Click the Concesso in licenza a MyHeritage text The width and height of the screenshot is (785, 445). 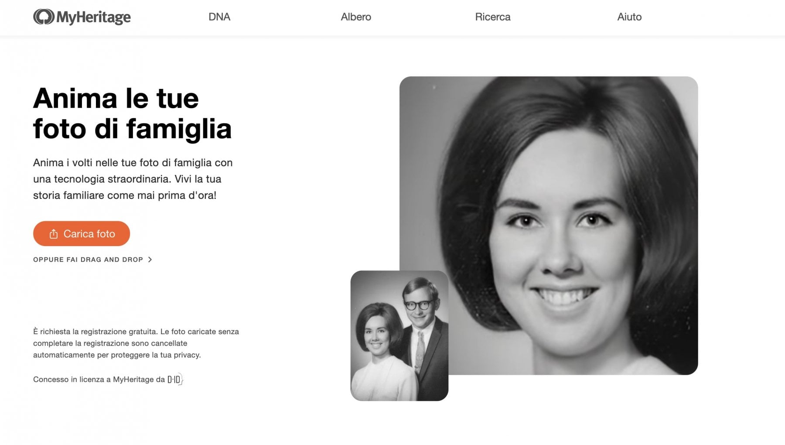click(99, 380)
